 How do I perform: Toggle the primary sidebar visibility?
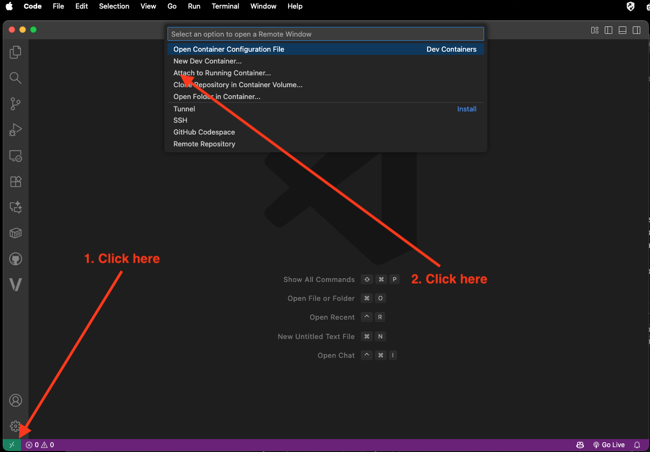tap(608, 30)
